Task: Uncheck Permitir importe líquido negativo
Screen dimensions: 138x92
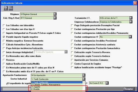Action: 4,37
